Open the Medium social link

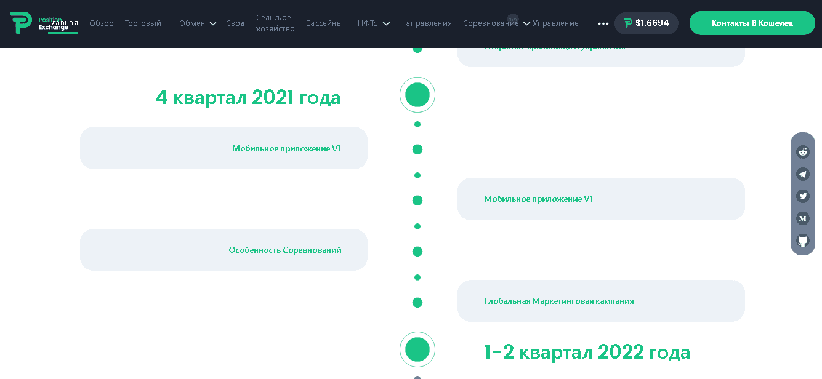click(802, 218)
